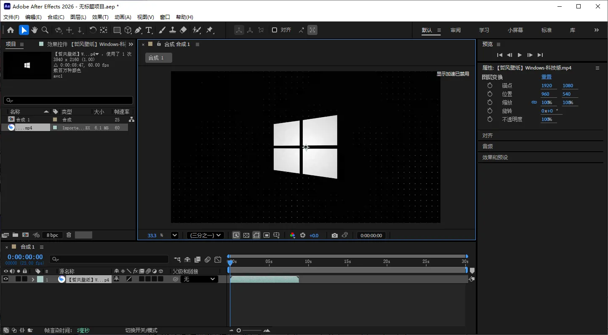Viewport: 608px width, 335px height.
Task: Take a snapshot of the composition view
Action: click(334, 236)
